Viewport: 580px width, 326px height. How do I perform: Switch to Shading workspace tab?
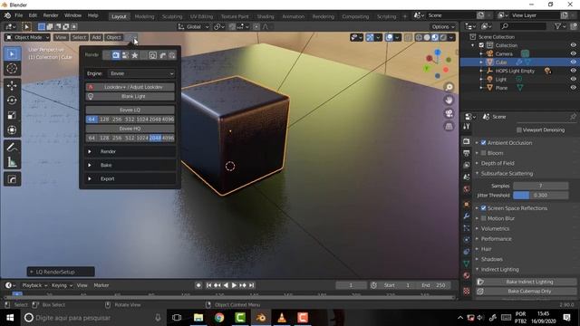coord(266,16)
